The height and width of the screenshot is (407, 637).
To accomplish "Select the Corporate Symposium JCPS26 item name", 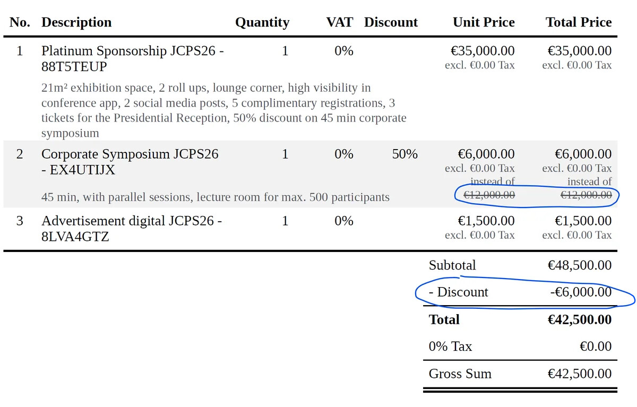I will tap(130, 162).
